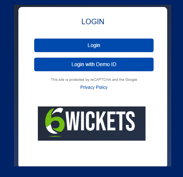
Task: Click the letter T in WICKETS
Action: tap(121, 121)
